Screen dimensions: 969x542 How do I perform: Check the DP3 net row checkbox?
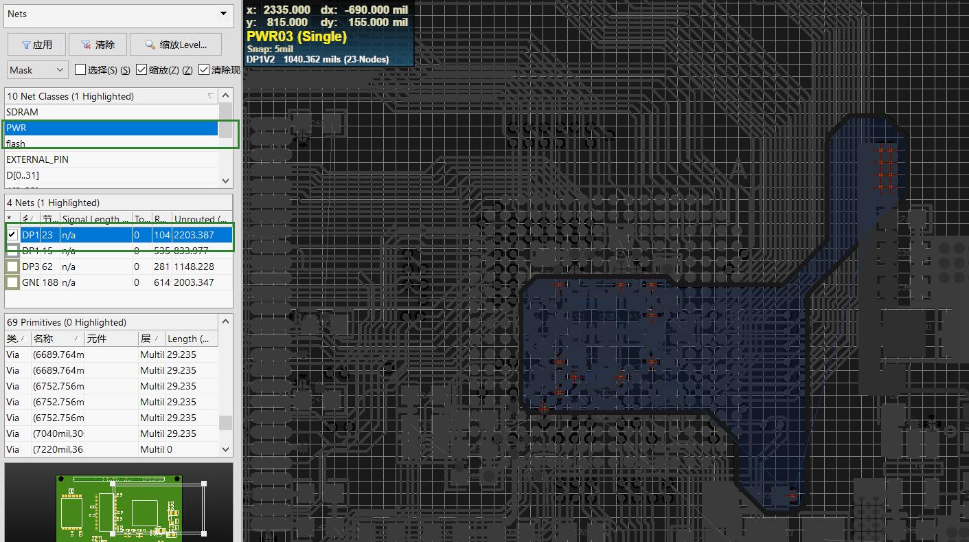12,267
